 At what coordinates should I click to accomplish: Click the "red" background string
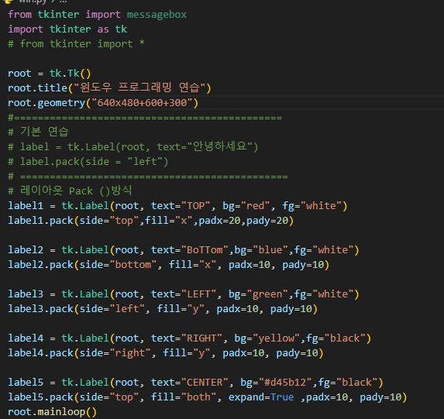point(255,206)
